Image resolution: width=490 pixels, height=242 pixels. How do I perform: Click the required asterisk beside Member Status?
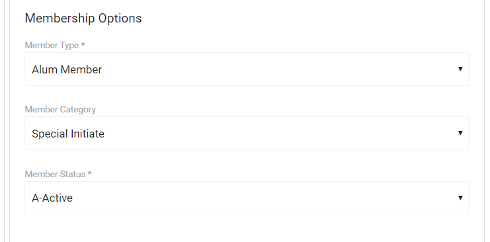[89, 173]
